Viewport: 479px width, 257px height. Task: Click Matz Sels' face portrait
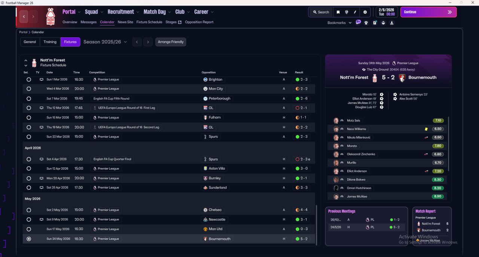pyautogui.click(x=336, y=121)
